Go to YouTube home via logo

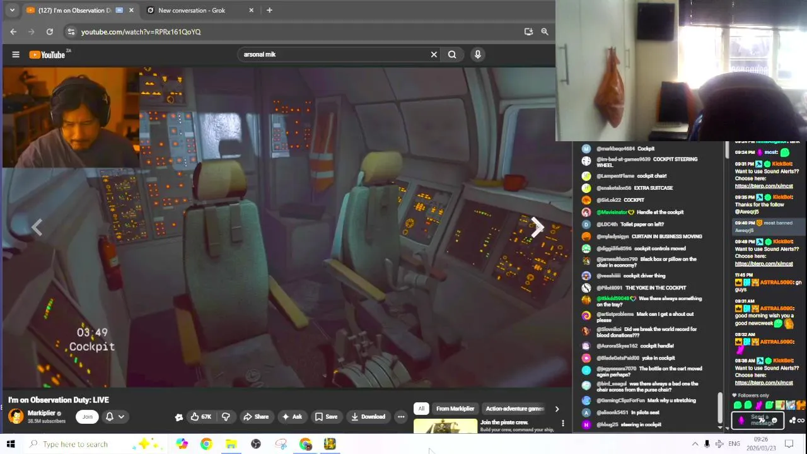click(47, 55)
